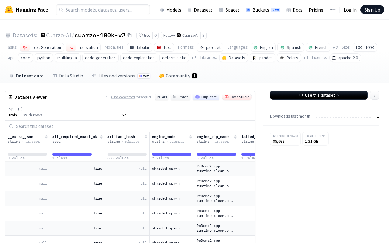
Task: Click the Datasets library tag
Action: [234, 58]
